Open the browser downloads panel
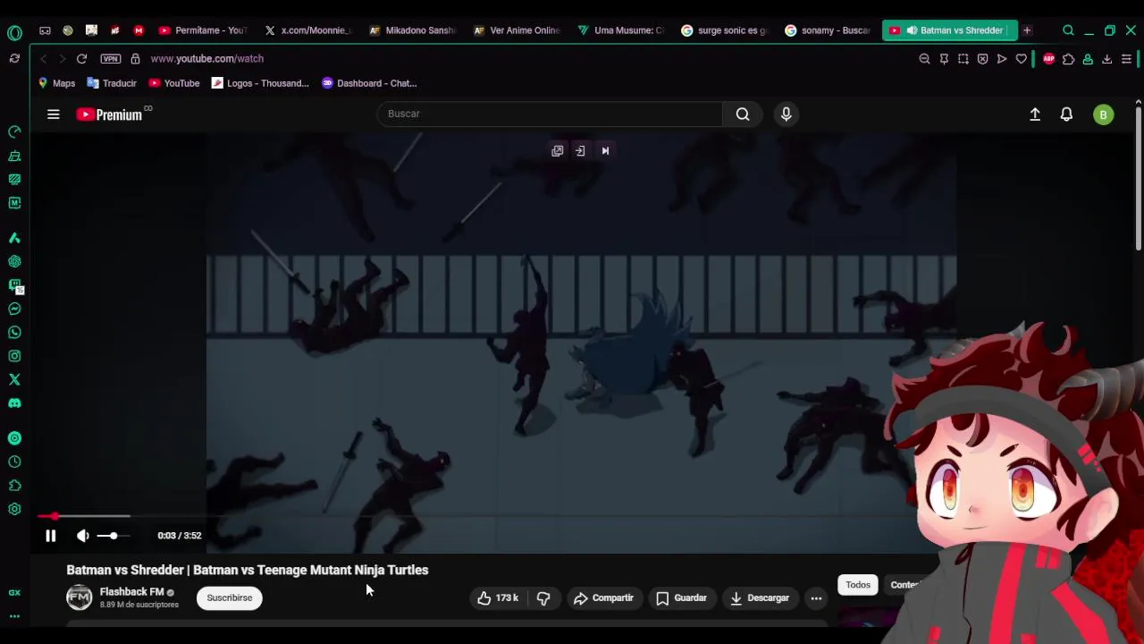 click(x=1106, y=59)
